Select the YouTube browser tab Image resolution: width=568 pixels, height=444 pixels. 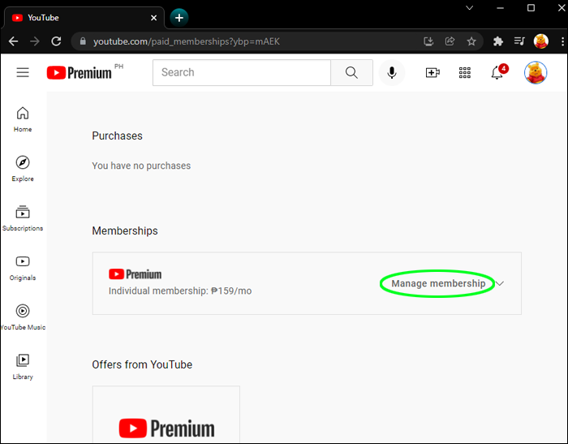tap(84, 18)
